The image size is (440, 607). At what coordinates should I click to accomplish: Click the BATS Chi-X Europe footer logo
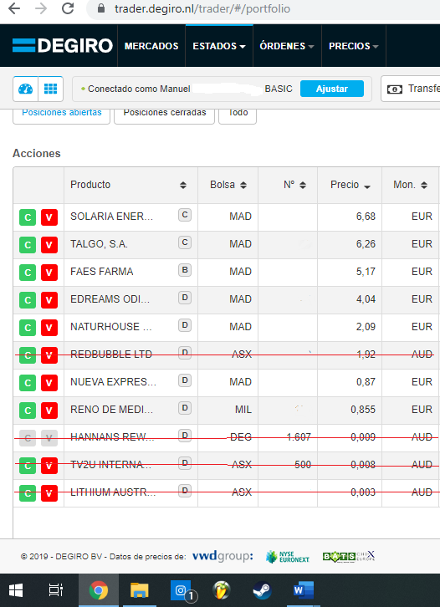tap(349, 556)
